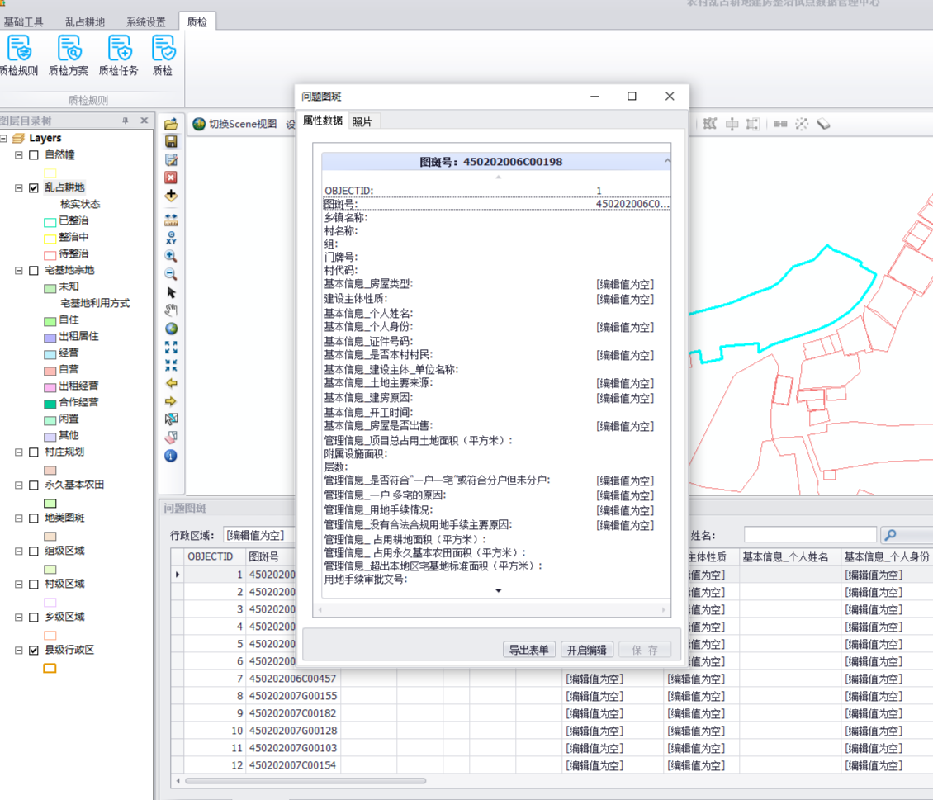Open the 乱占耕地 ribbon tab
Screen dimensions: 933x800
click(x=84, y=22)
